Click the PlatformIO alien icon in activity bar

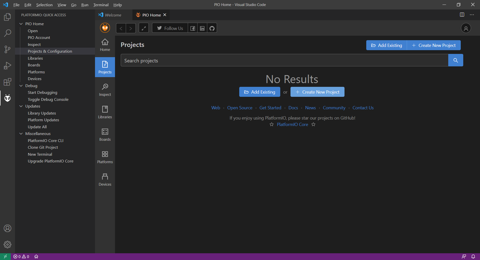tap(7, 98)
